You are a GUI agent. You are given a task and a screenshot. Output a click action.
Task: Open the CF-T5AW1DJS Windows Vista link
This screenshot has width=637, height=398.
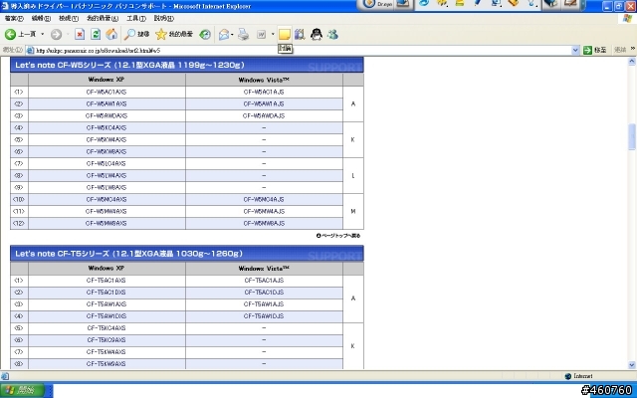pos(264,316)
